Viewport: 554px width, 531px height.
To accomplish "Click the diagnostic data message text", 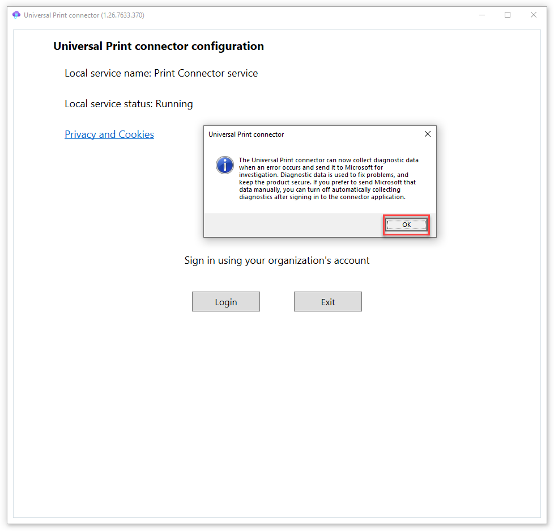I will (329, 178).
